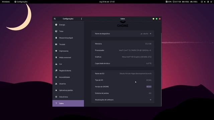Select the Data & hora clock icon
Viewport: 214px width, 120px height.
pos(56,97)
